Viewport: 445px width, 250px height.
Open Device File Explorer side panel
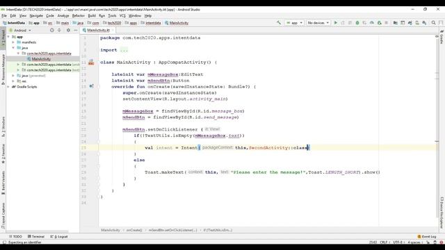pyautogui.click(x=442, y=212)
